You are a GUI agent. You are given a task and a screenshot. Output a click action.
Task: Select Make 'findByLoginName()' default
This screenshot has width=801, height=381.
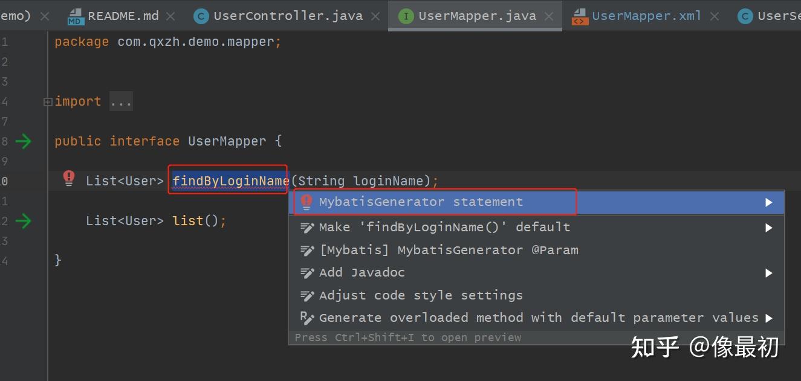coord(537,228)
